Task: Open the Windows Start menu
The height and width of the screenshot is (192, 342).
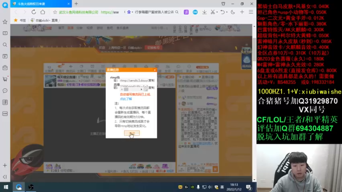Action: (x=6, y=187)
